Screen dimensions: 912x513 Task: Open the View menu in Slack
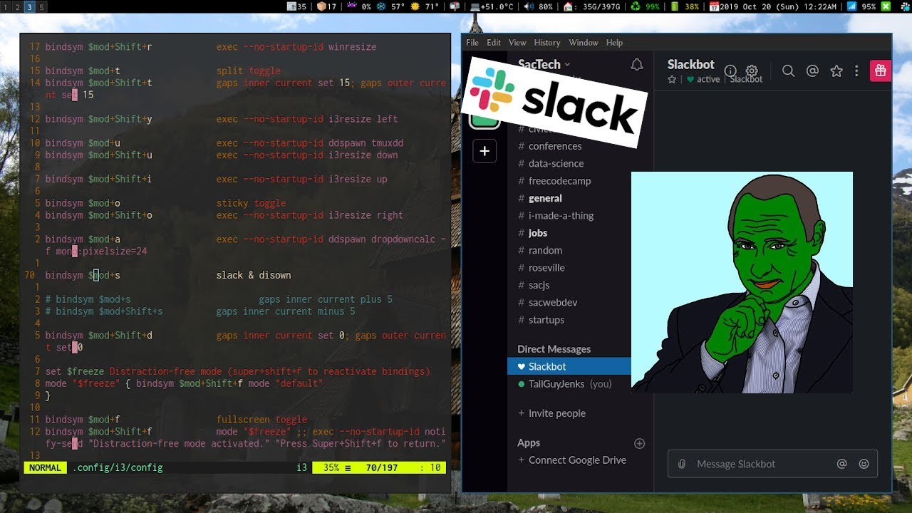click(x=517, y=43)
